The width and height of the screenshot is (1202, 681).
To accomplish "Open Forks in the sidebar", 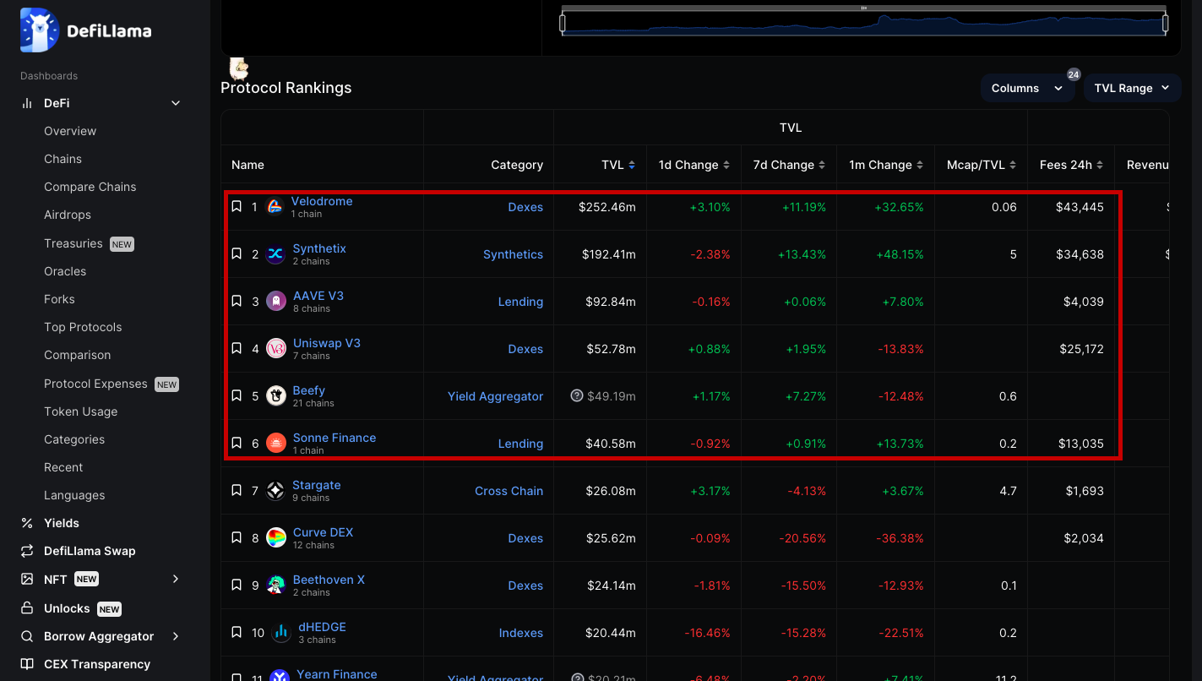I will coord(59,299).
